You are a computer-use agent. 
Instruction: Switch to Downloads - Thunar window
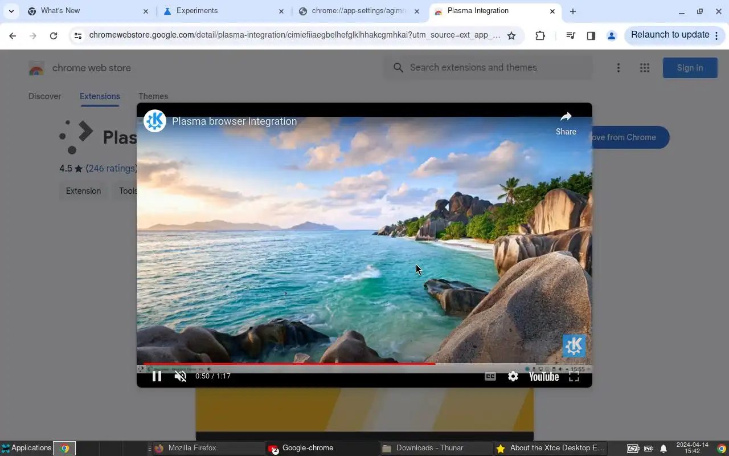(436, 448)
